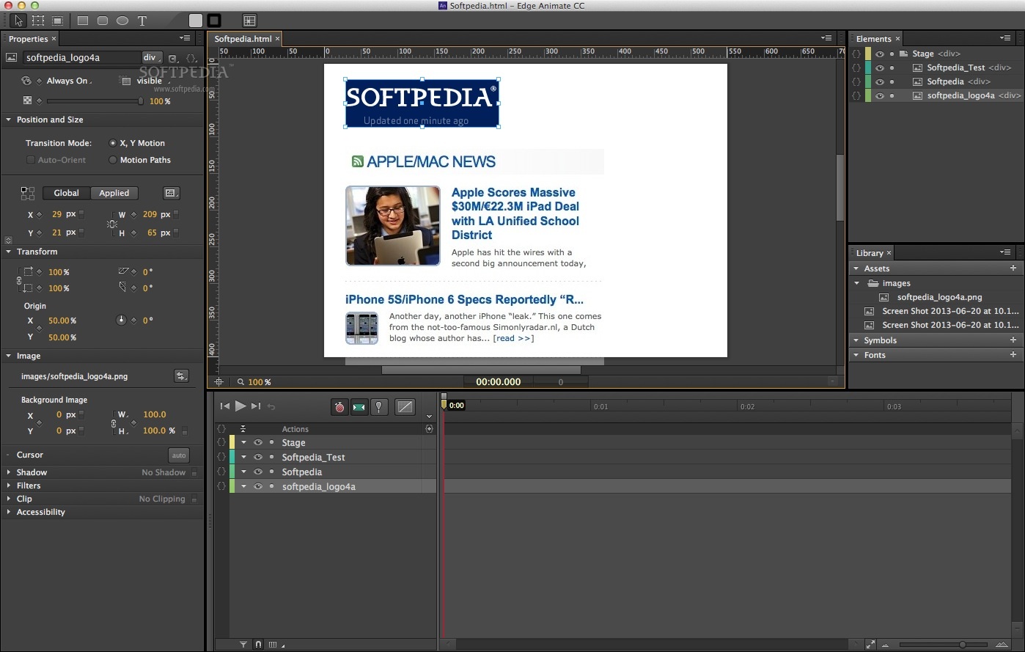Viewport: 1025px width, 652px height.
Task: Choose the Rounded Rectangle tool
Action: [102, 20]
